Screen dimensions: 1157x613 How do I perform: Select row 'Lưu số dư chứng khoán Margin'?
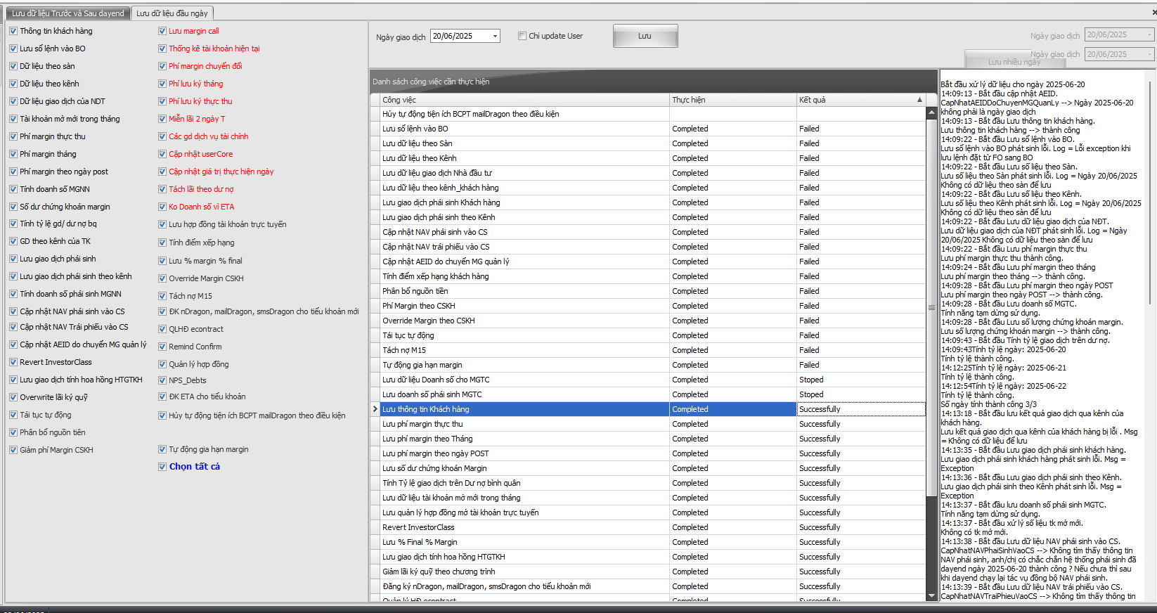coord(647,468)
